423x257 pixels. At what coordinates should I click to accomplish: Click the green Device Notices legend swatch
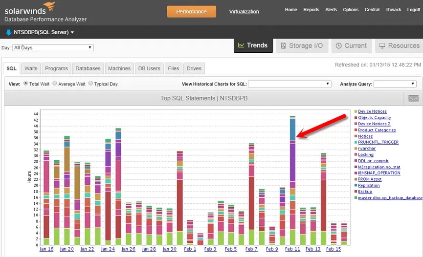(x=356, y=111)
